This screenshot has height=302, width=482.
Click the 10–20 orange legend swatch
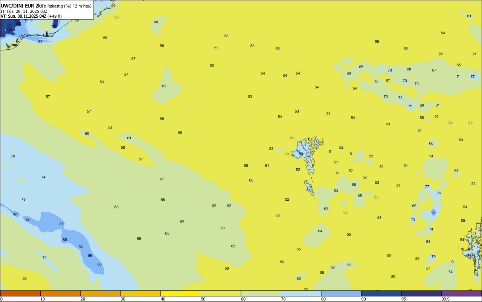pos(60,293)
